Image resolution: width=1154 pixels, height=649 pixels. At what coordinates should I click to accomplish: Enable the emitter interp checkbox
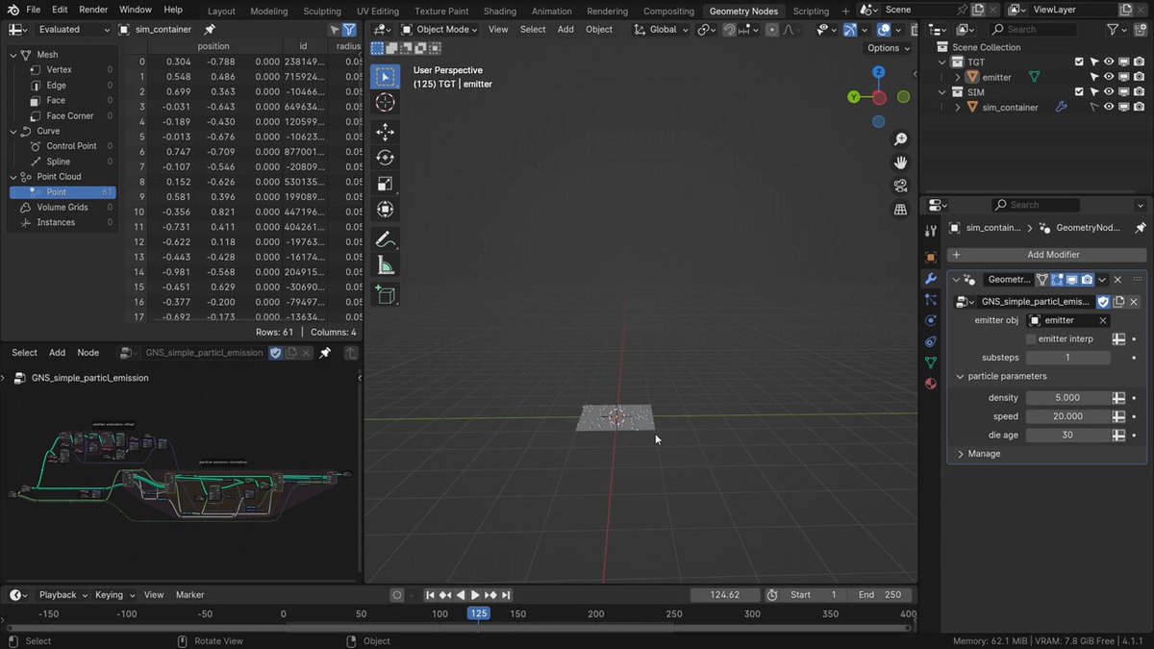[x=1031, y=339]
